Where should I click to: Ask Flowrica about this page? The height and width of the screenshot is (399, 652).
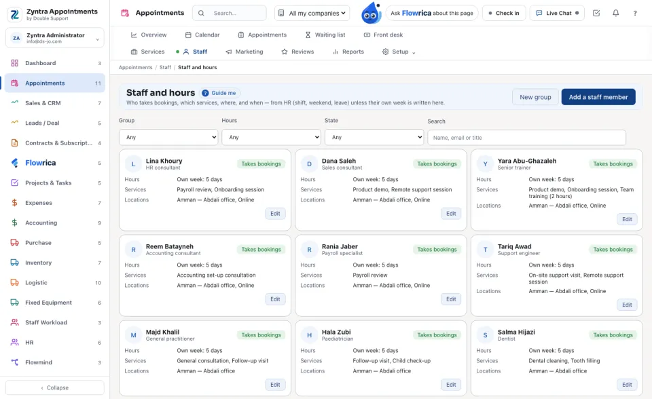432,13
